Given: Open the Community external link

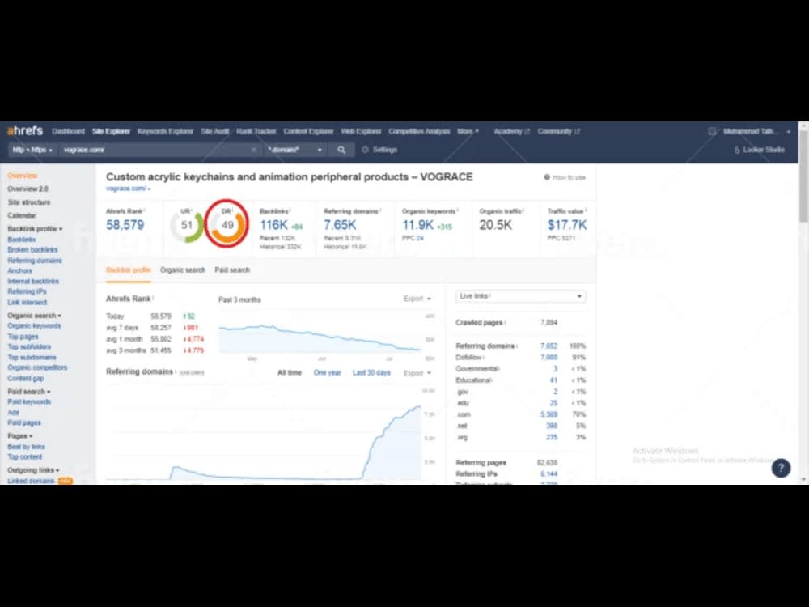Looking at the screenshot, I should tap(558, 131).
